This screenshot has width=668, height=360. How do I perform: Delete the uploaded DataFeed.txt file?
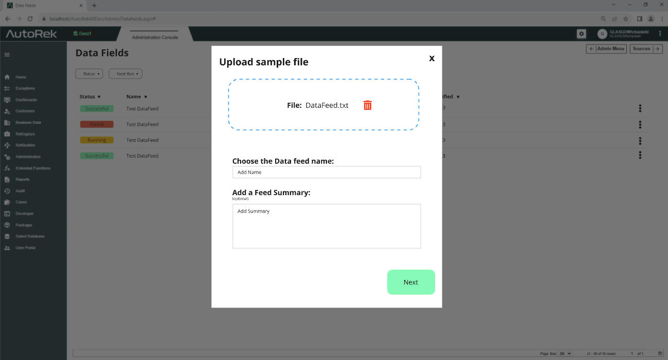367,105
